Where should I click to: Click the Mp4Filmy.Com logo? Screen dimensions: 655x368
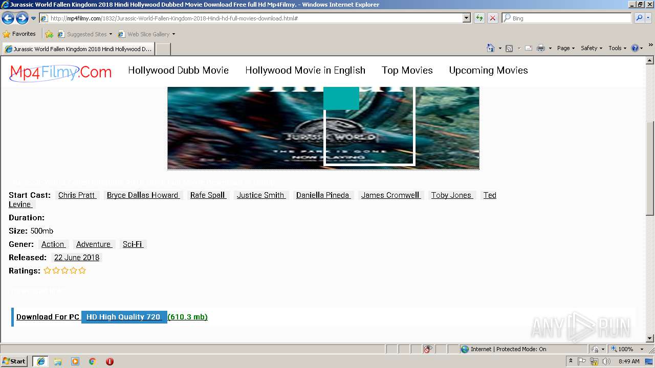click(x=60, y=73)
